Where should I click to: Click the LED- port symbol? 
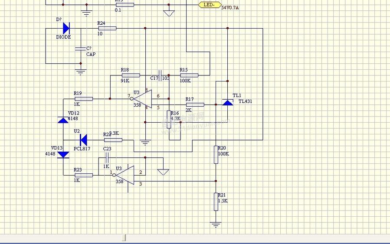[210, 5]
